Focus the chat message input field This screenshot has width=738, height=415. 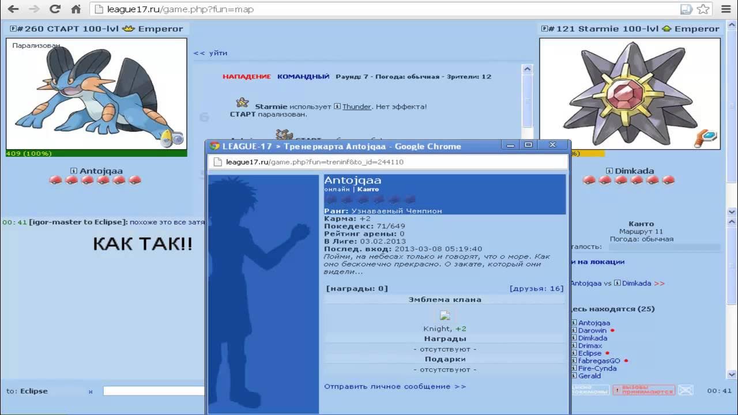point(154,391)
